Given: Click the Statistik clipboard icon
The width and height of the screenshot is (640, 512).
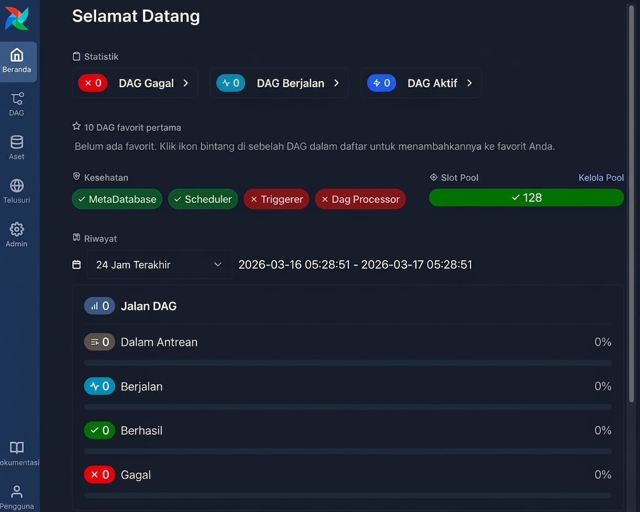Looking at the screenshot, I should click(x=76, y=56).
